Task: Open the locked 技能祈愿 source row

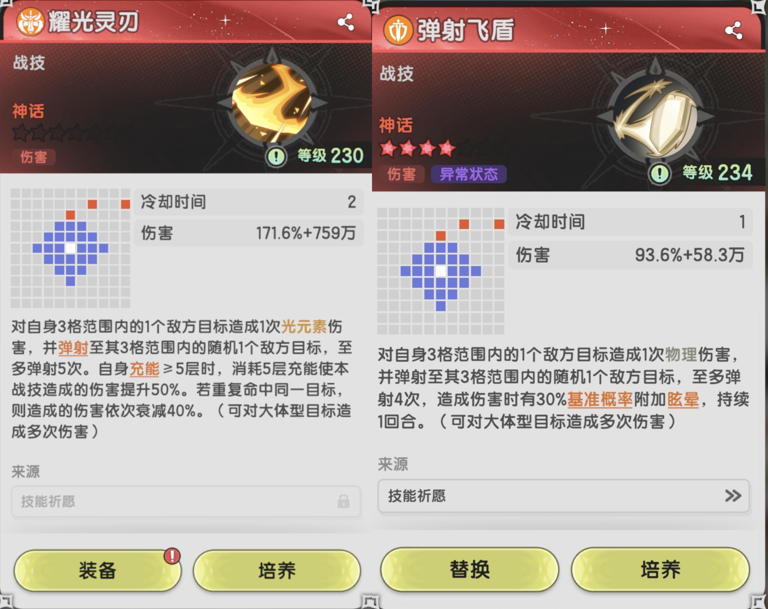Action: click(186, 501)
